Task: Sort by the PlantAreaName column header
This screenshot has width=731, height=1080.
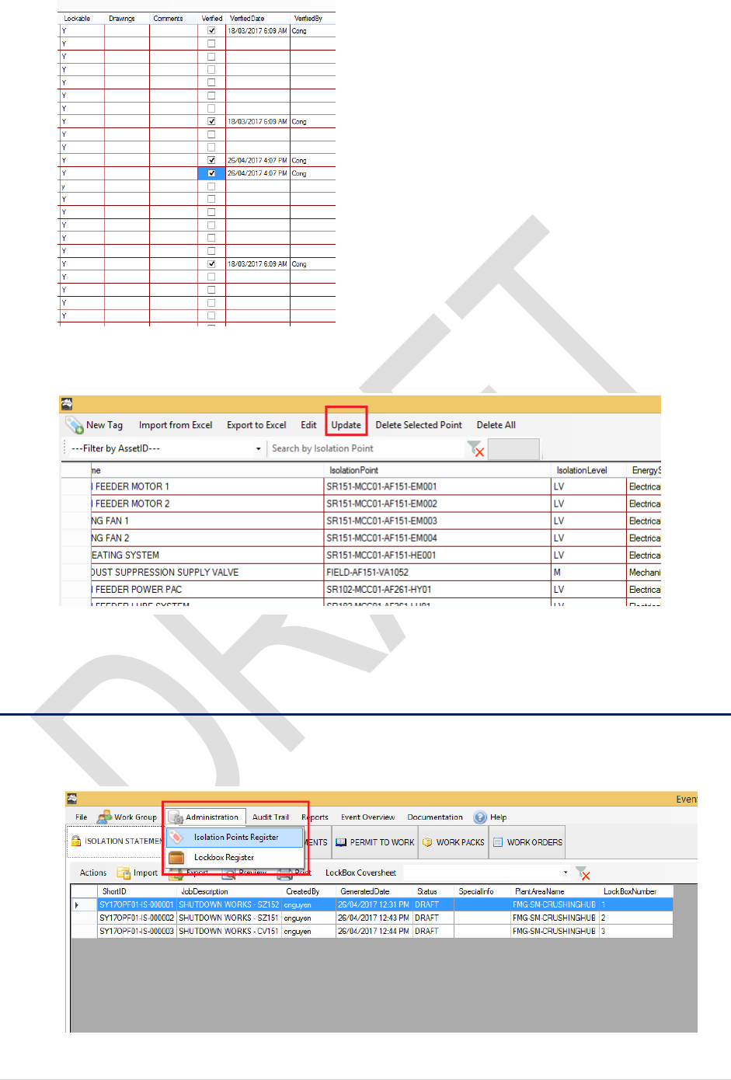Action: point(554,891)
